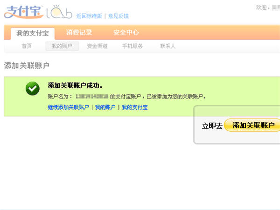Switch to the 我的支付宝 tab
Viewport: 280px width, 210px height.
[33, 34]
